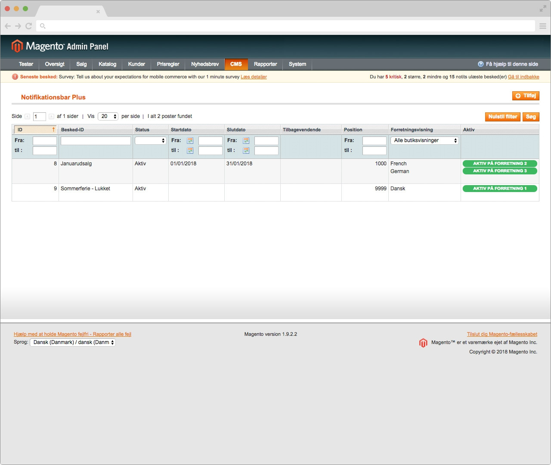Open Slutdato 'til' calendar picker icon
The width and height of the screenshot is (551, 465).
pyautogui.click(x=246, y=151)
